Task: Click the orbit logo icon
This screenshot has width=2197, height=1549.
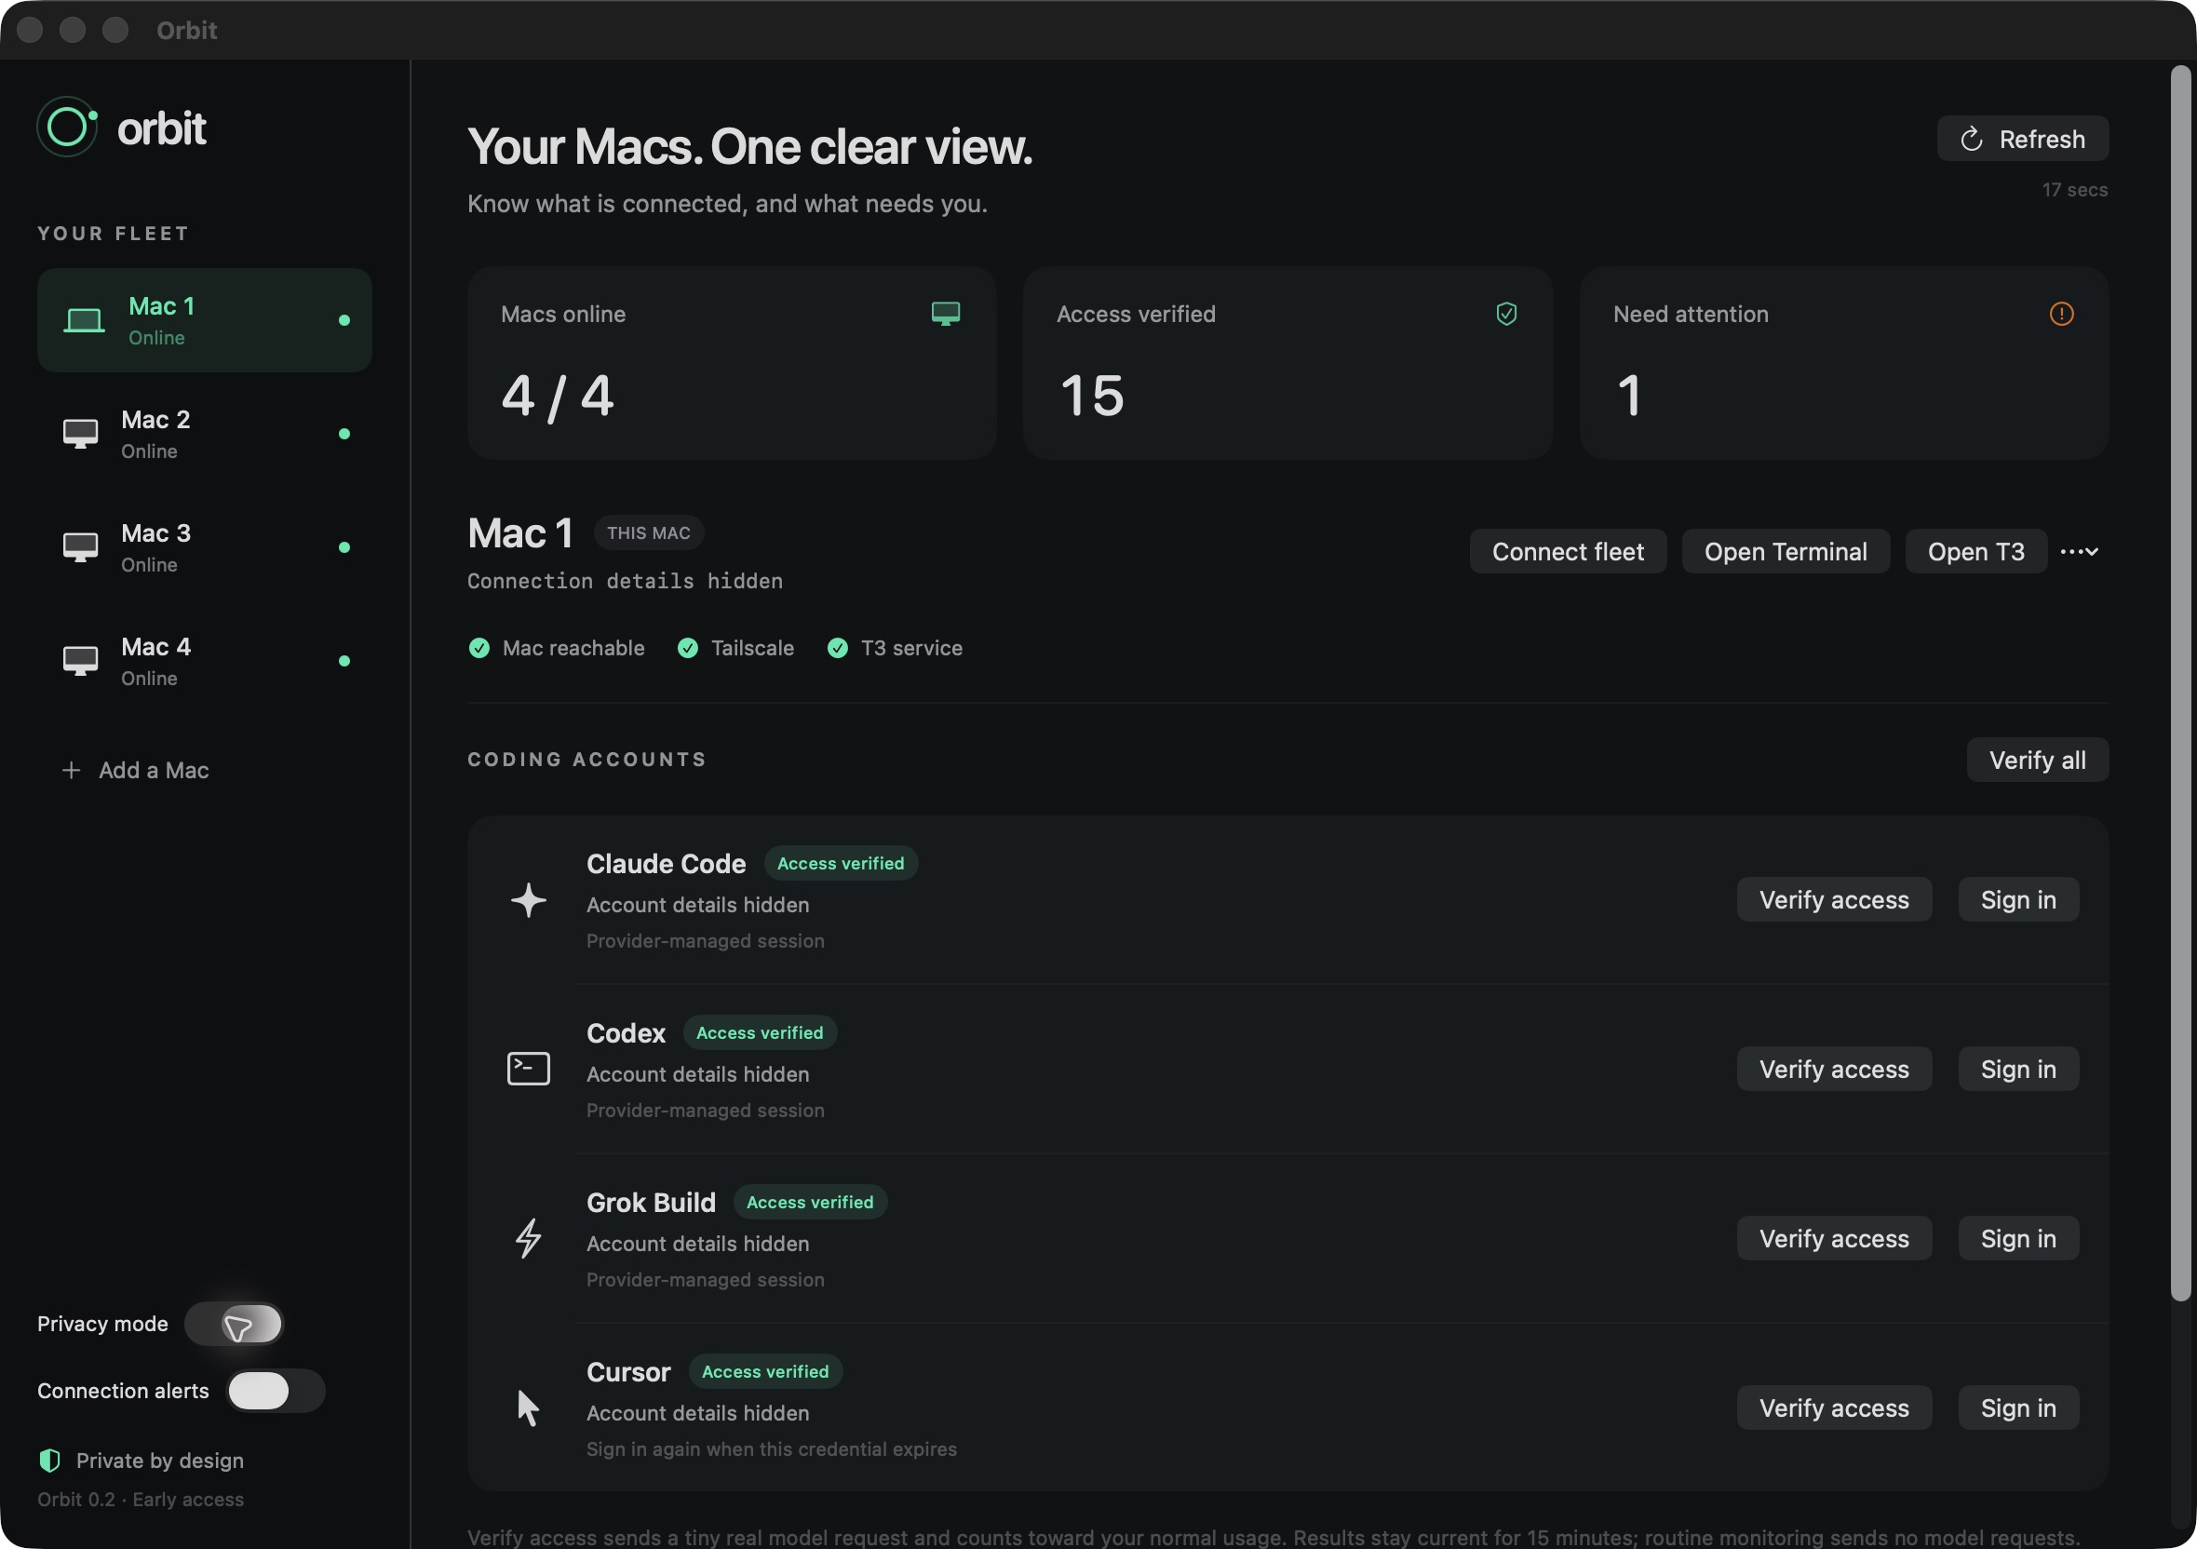Action: (x=67, y=128)
